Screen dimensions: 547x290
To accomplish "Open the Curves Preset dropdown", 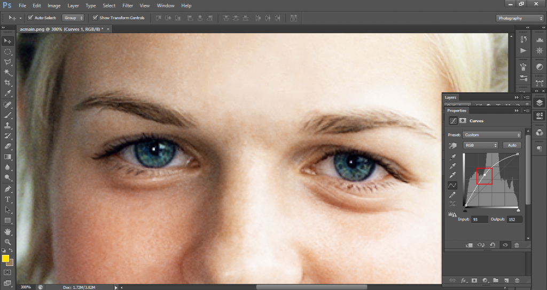I will 492,135.
